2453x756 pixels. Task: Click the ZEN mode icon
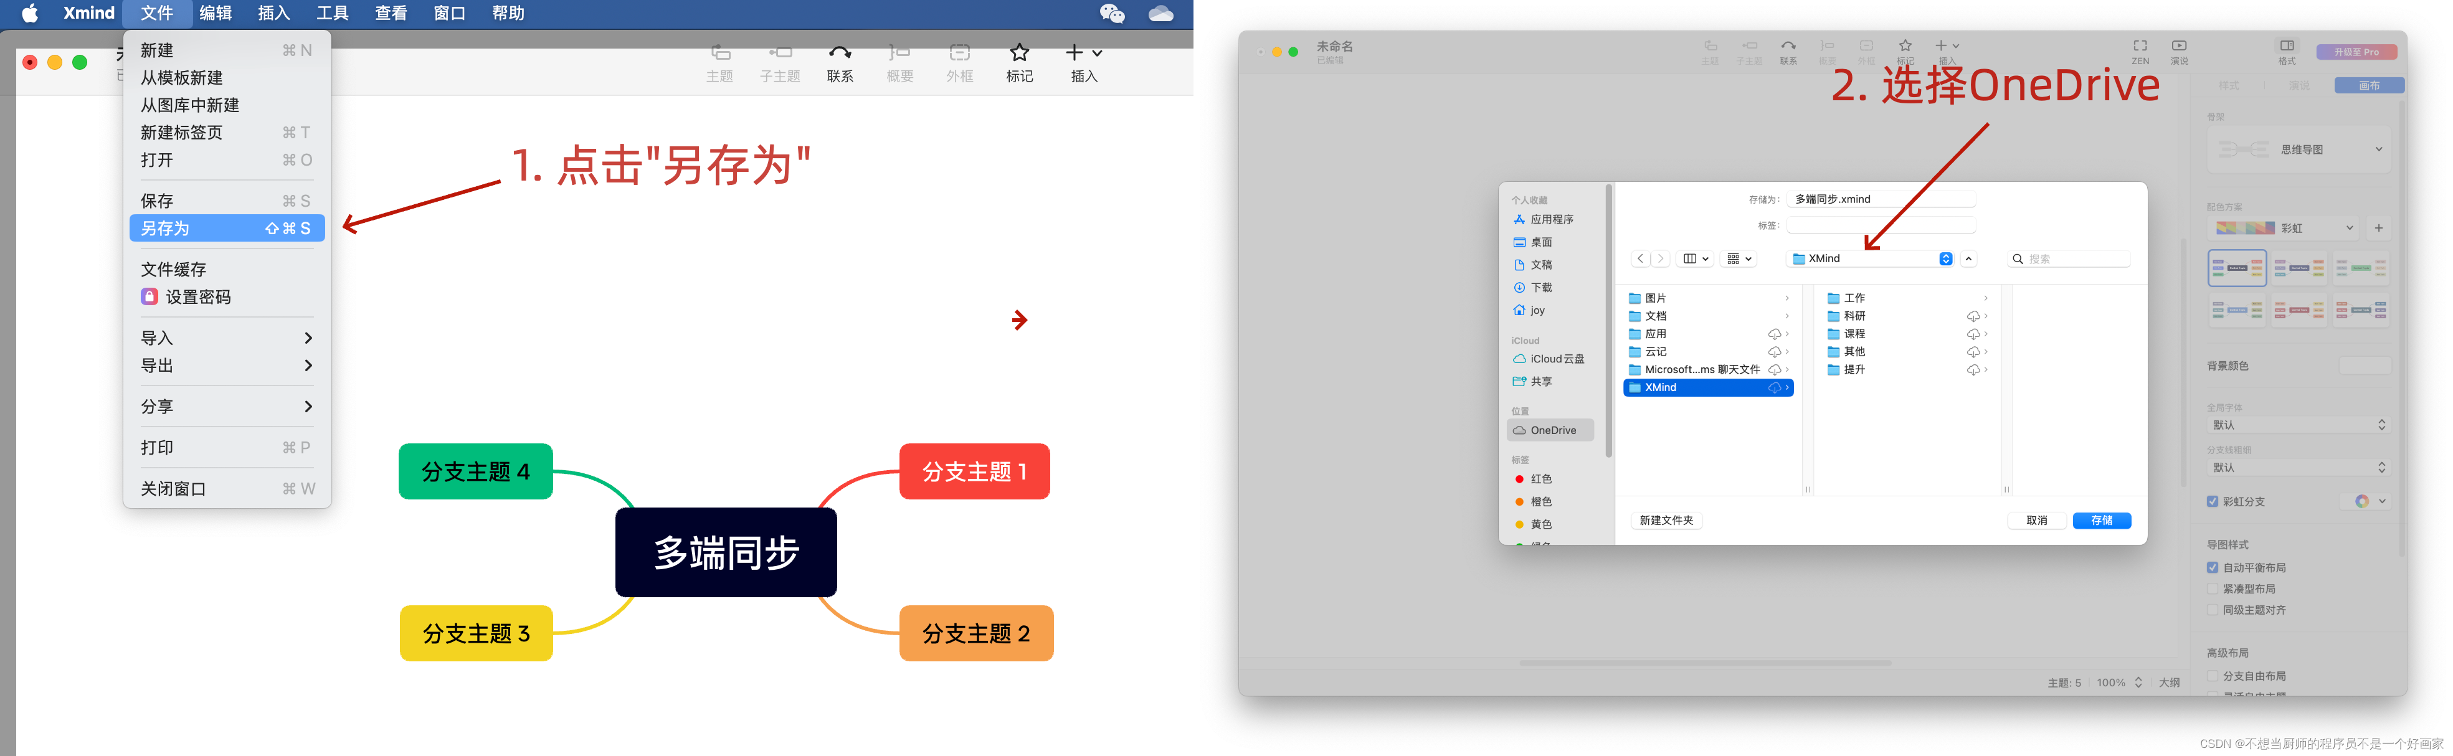2140,45
